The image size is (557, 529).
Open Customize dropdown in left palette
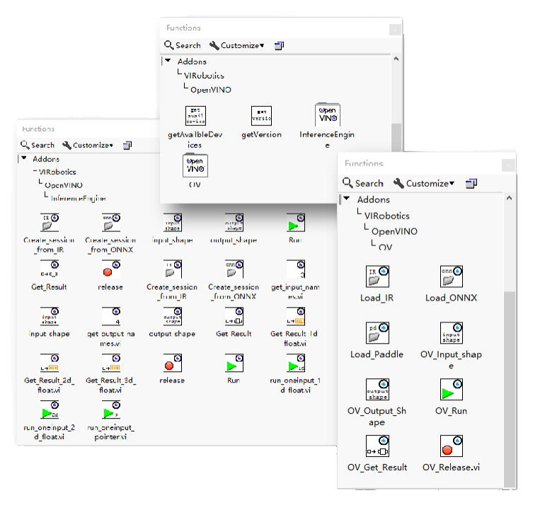click(x=88, y=145)
